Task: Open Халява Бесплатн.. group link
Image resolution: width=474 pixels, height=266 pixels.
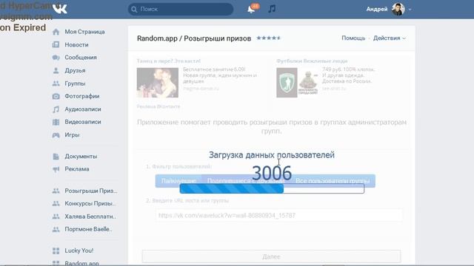Action: (90, 216)
